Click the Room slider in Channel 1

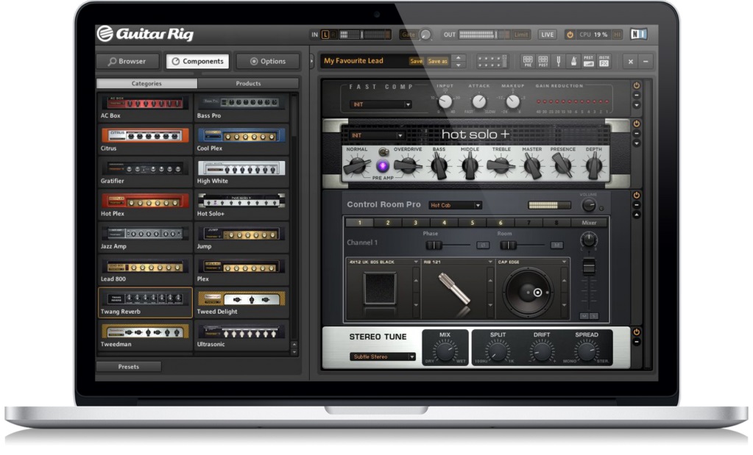click(522, 245)
